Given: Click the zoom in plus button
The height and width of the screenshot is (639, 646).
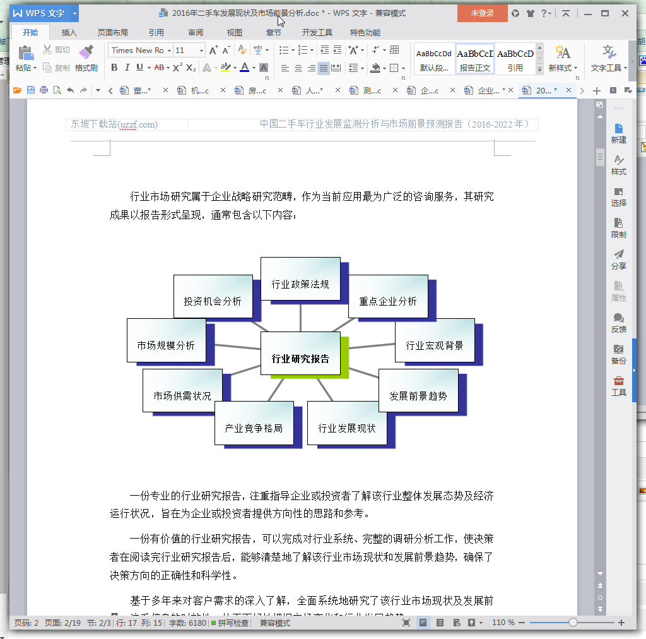Looking at the screenshot, I should point(621,623).
